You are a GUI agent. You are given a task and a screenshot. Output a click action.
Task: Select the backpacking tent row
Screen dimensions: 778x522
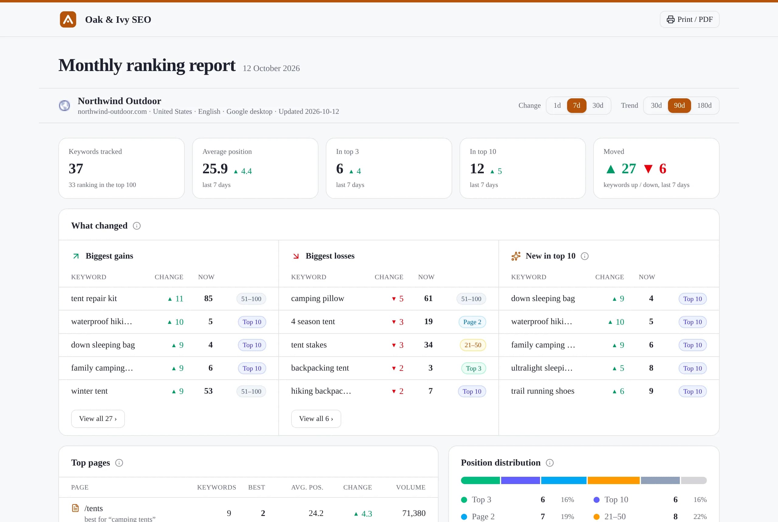(x=389, y=368)
